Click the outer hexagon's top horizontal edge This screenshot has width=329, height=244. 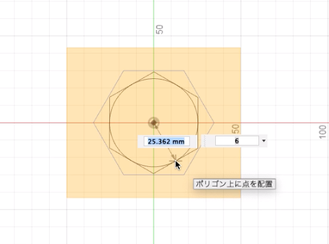(154, 70)
